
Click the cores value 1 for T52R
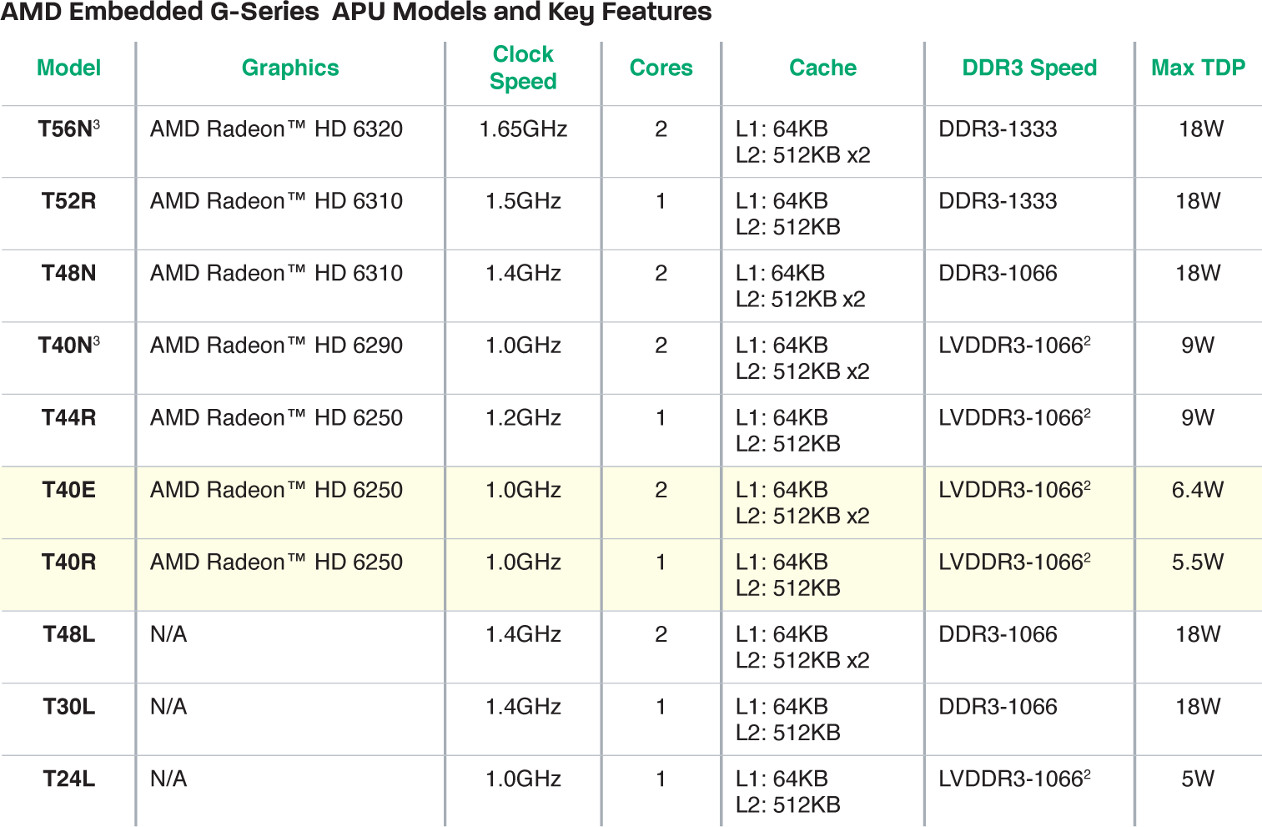click(661, 201)
